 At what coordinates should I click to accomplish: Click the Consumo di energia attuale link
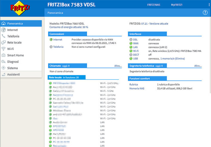(x=69, y=27)
